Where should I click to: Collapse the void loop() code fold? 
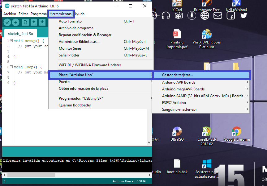pos(11,67)
